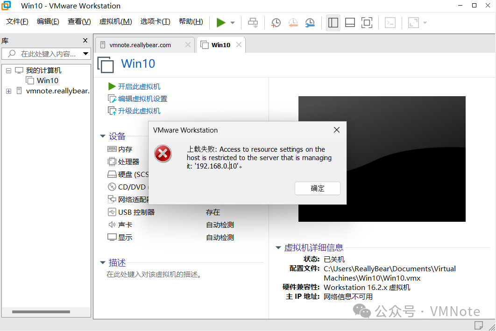
Task: Click send Ctrl+Alt+Del toolbar icon
Action: pyautogui.click(x=253, y=22)
